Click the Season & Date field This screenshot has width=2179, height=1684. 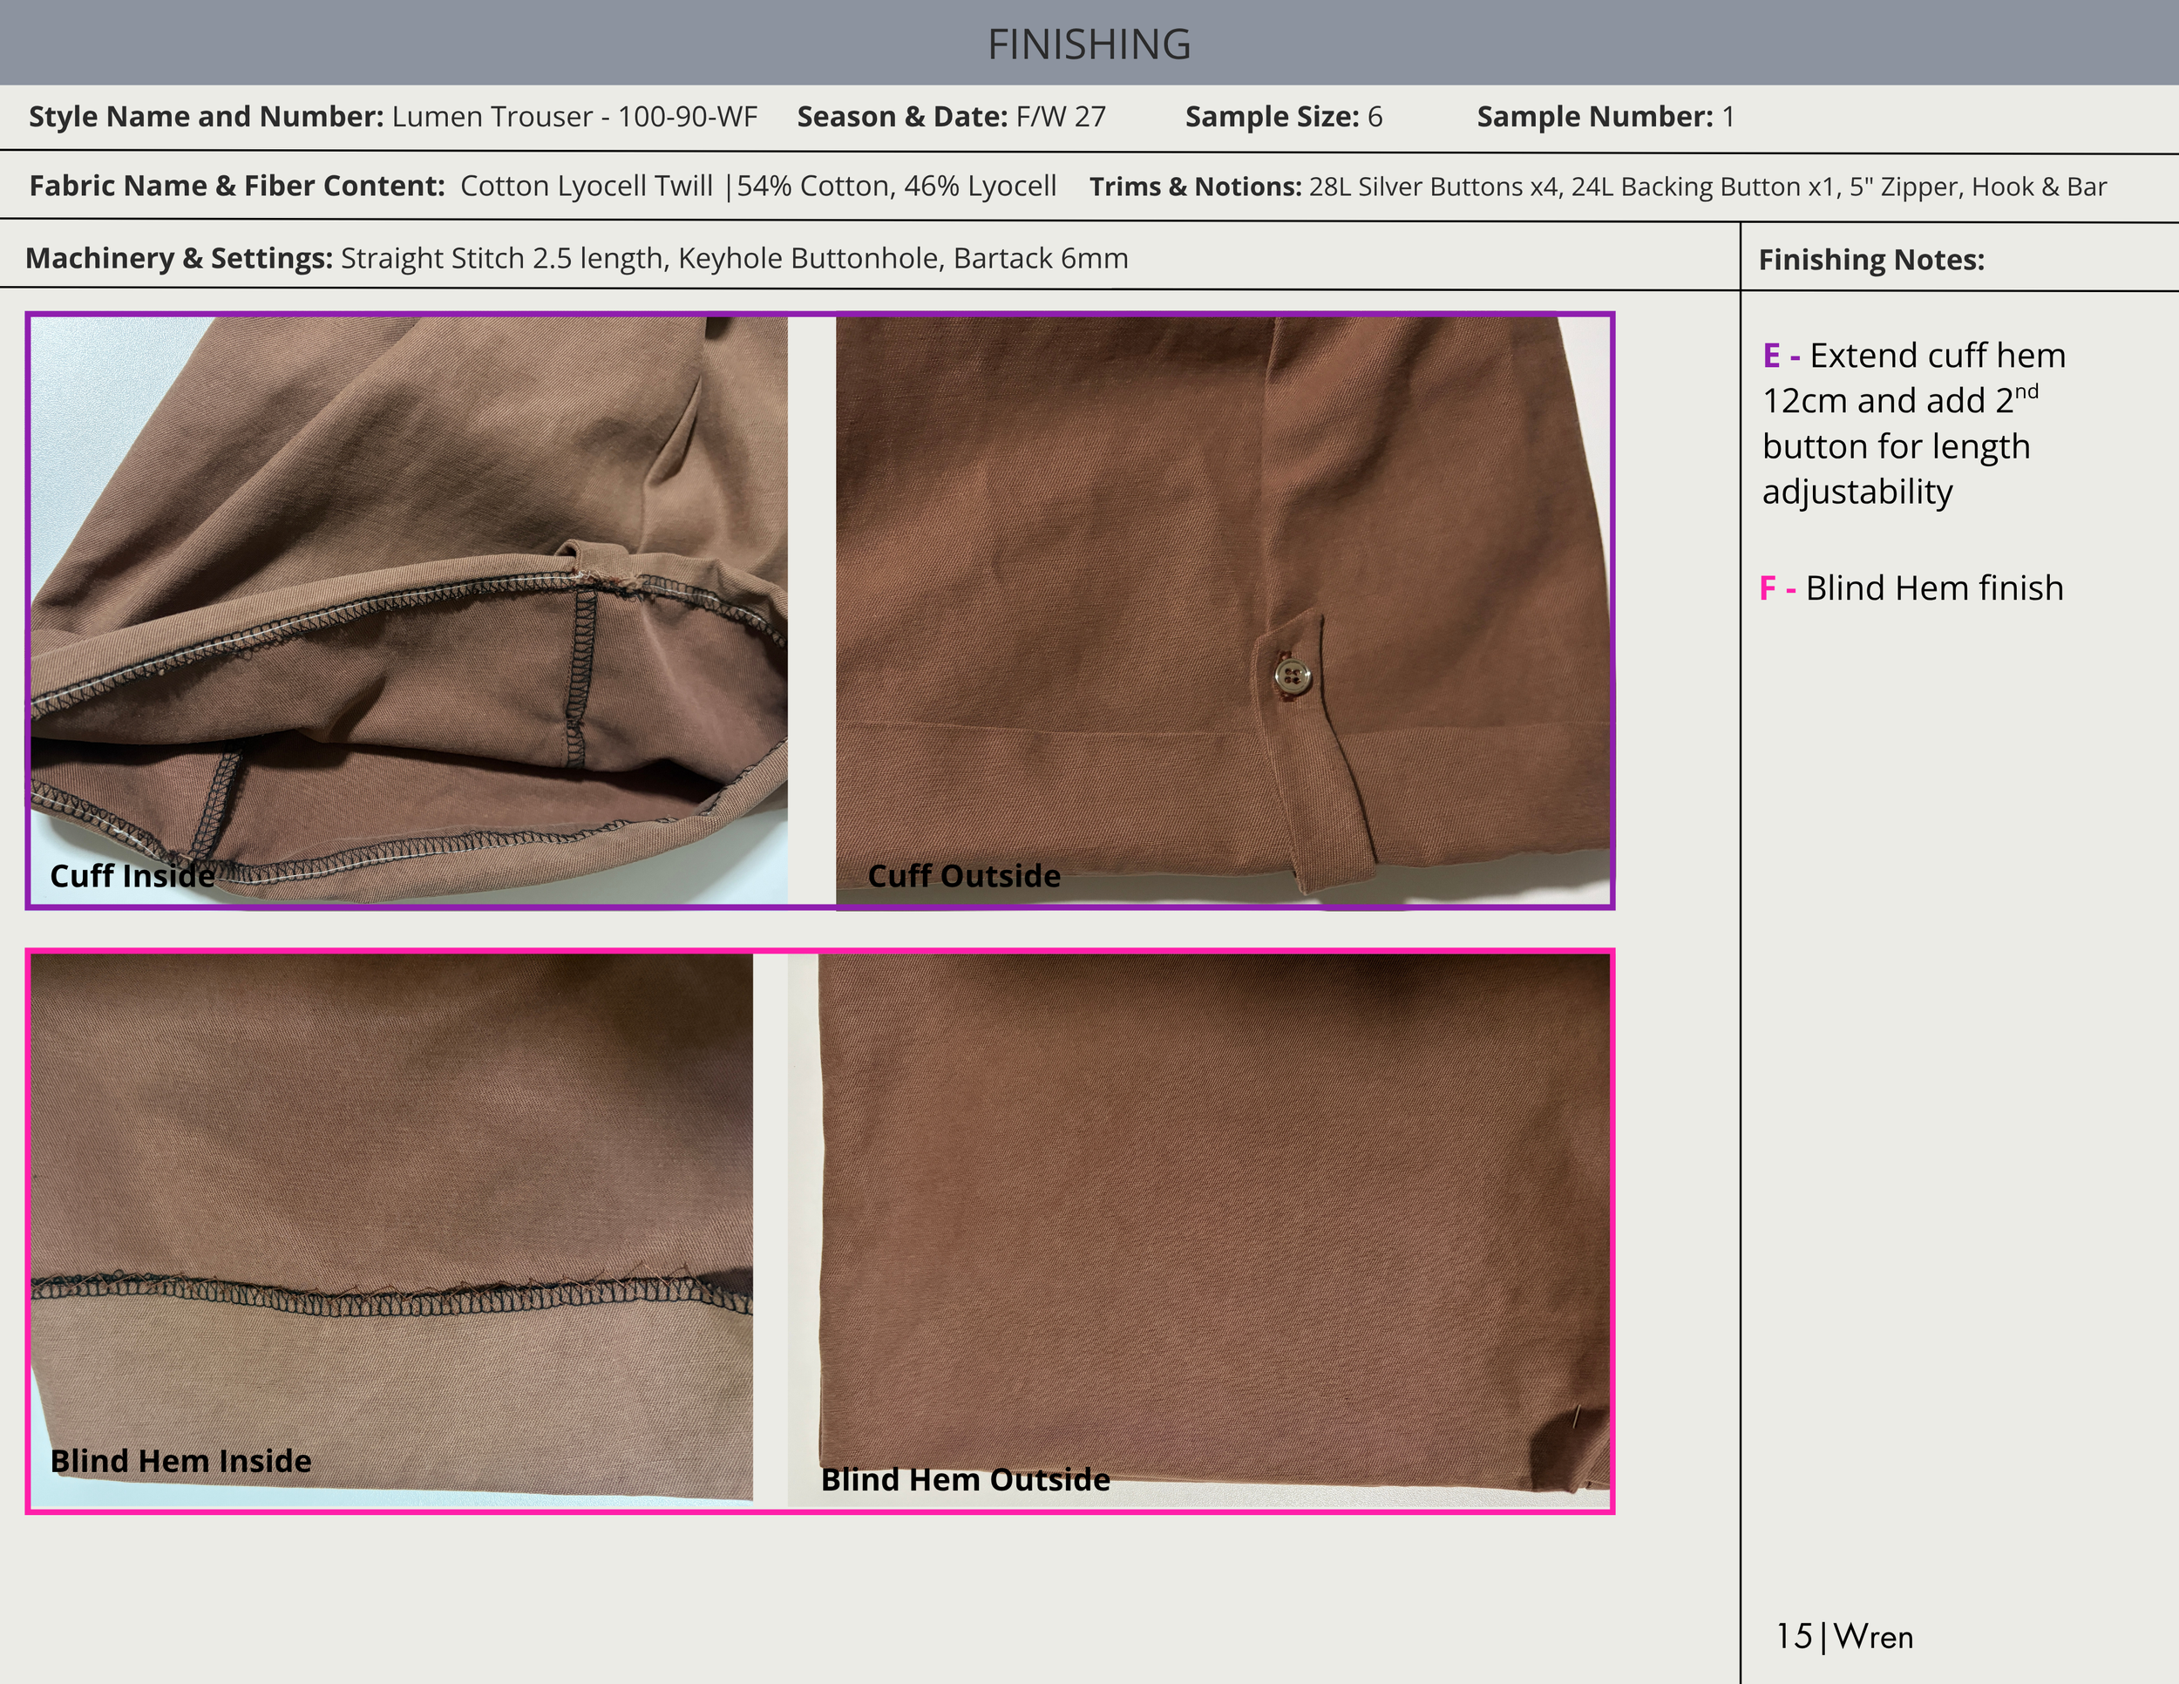tap(951, 117)
